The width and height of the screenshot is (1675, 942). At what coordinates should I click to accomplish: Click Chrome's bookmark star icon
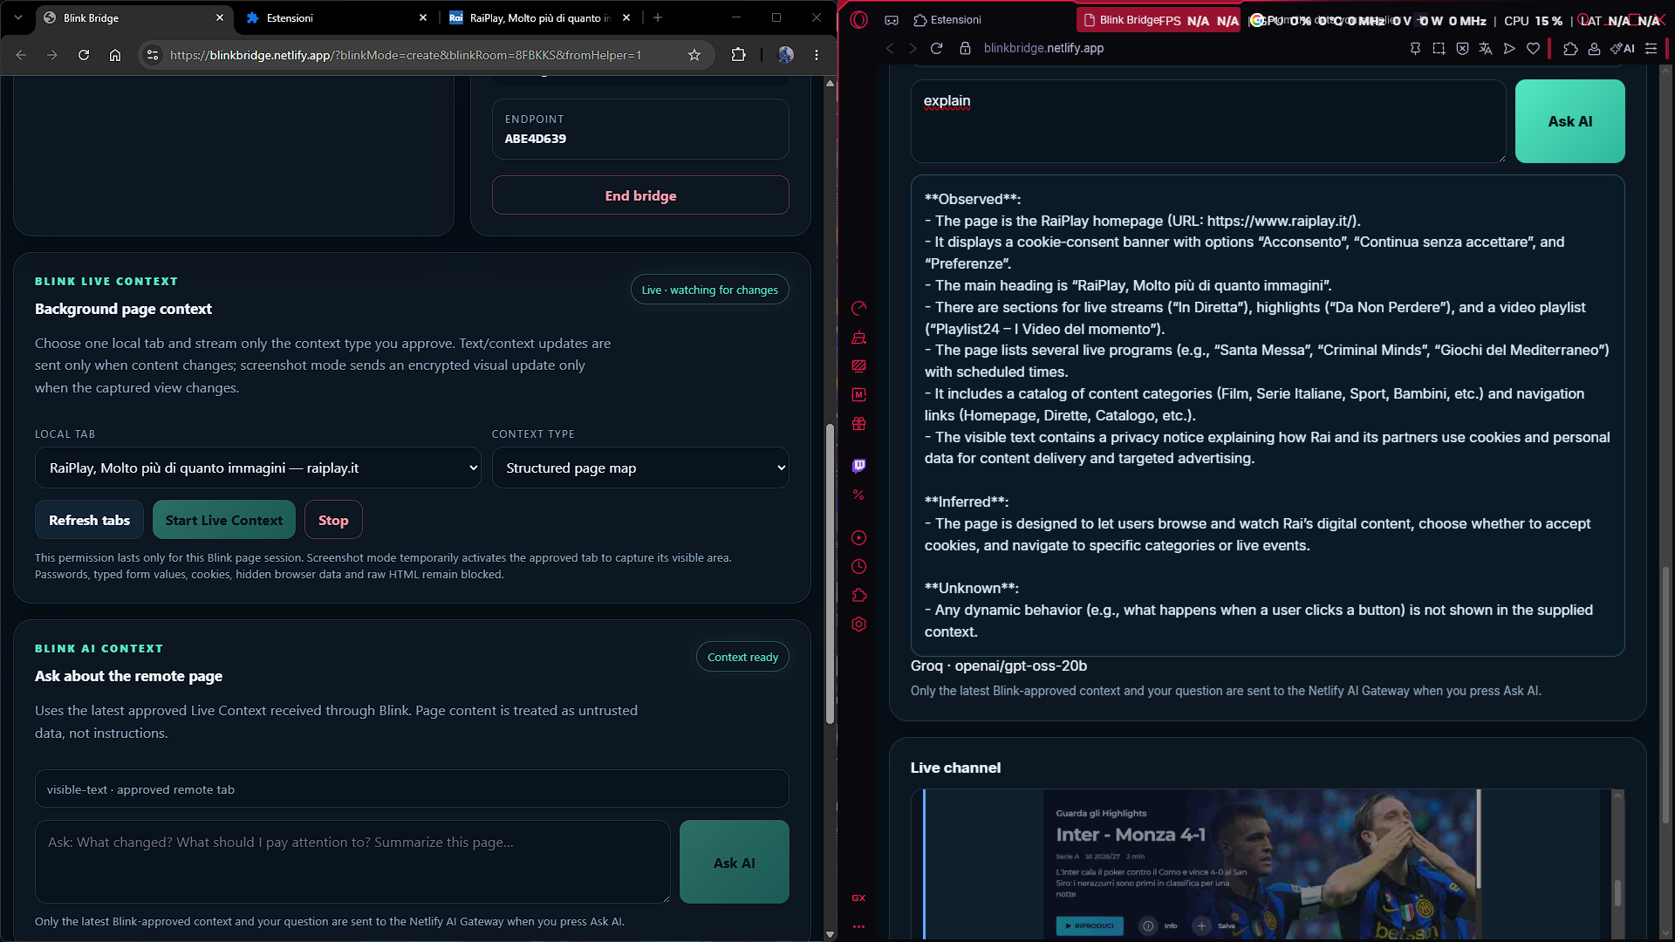[694, 55]
